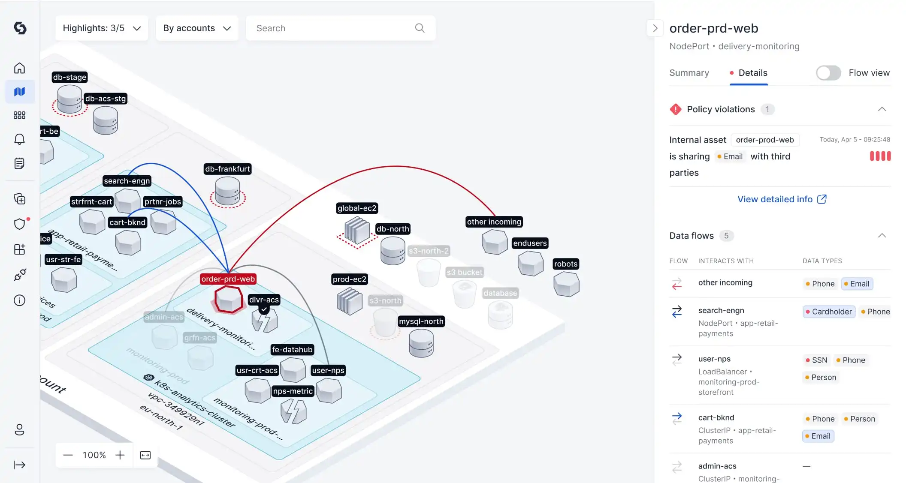Open the By accounts dropdown
Image resolution: width=906 pixels, height=483 pixels.
click(196, 28)
